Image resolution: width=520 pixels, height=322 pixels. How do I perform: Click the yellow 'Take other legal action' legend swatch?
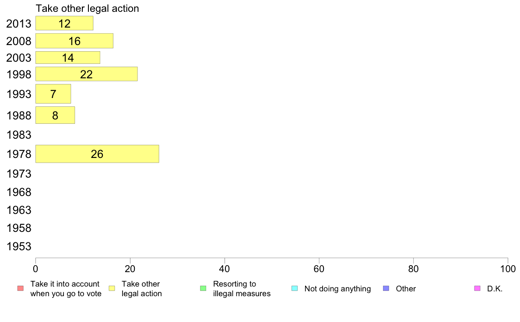pos(112,288)
